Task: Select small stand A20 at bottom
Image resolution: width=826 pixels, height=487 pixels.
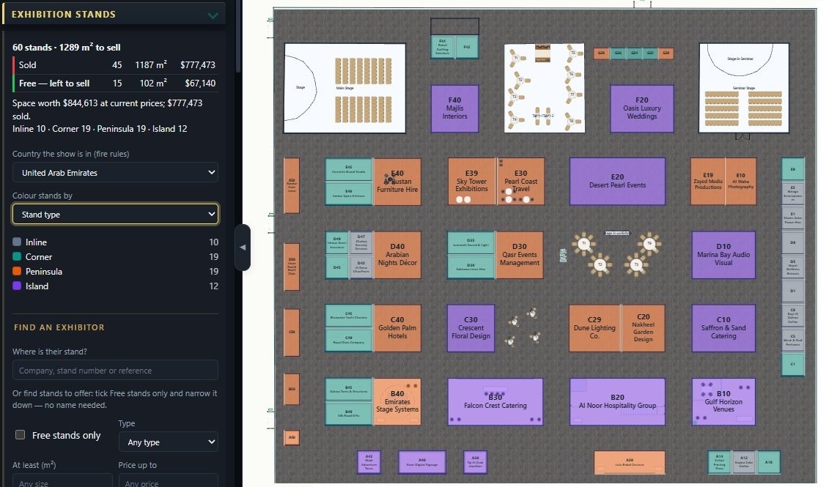Action: click(x=630, y=462)
